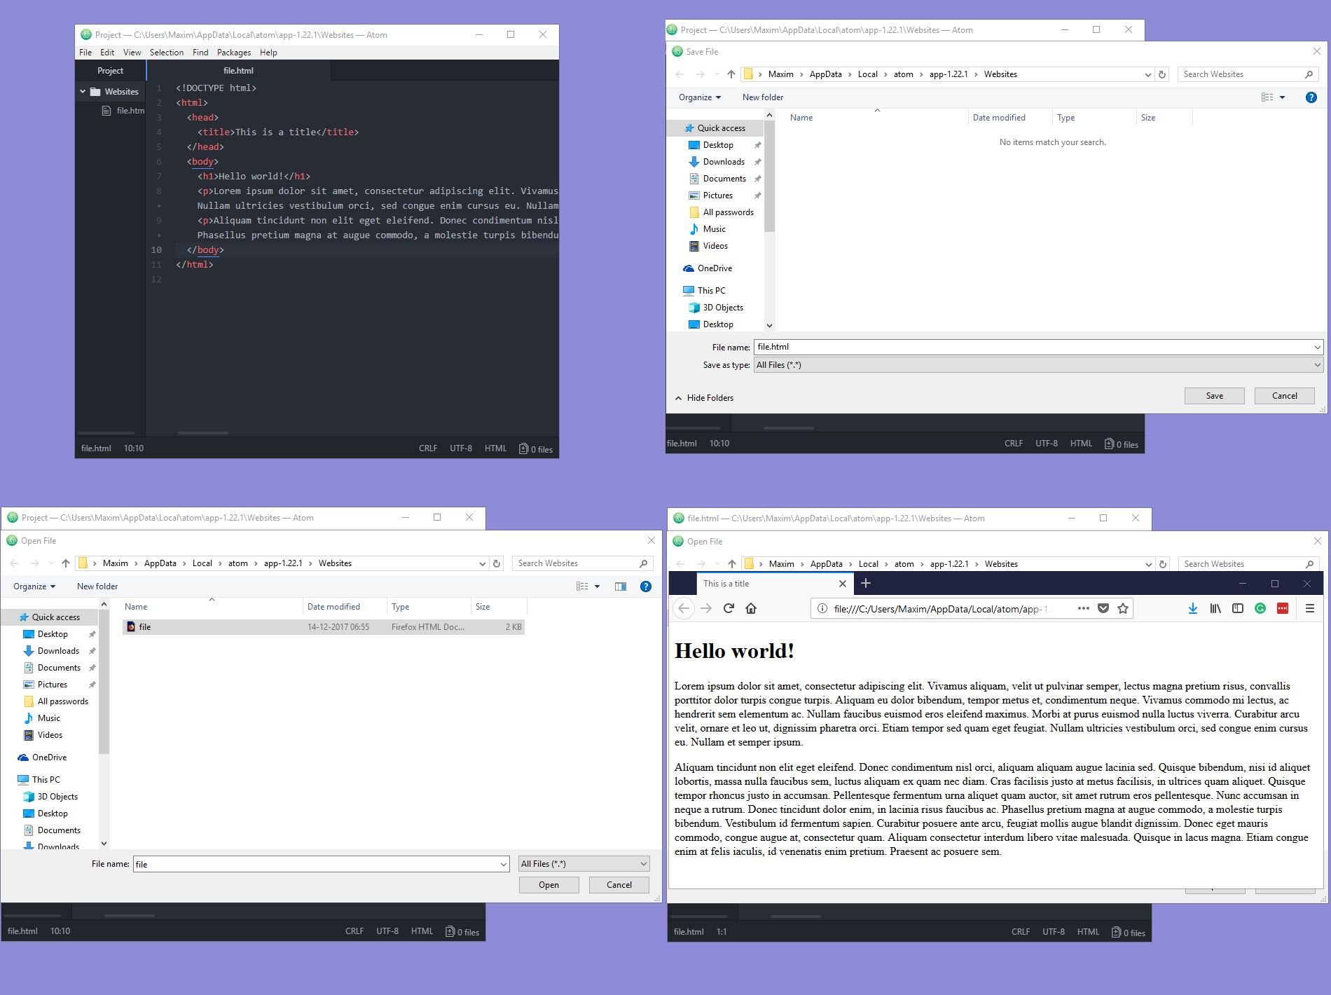Select the file.html editor tab
Image resolution: width=1331 pixels, height=995 pixels.
click(x=238, y=71)
